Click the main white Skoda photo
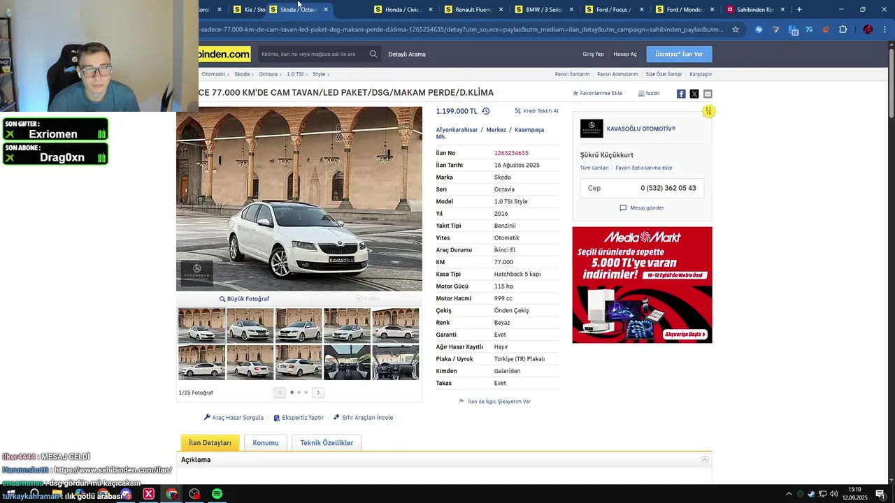 point(299,198)
